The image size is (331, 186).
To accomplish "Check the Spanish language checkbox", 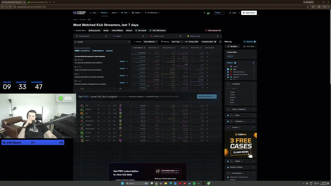I will click(x=228, y=97).
